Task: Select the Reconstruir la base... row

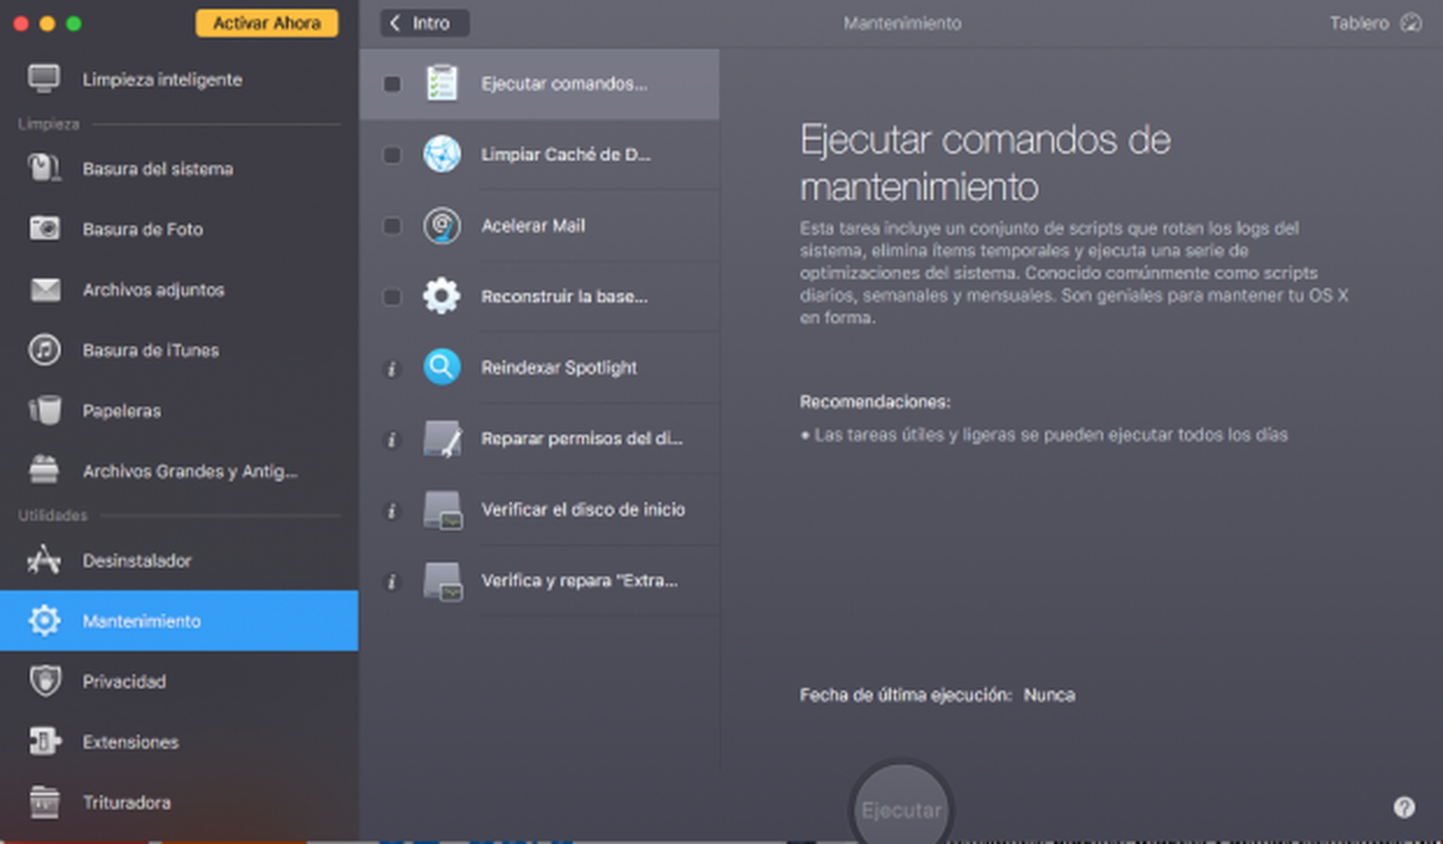Action: click(x=539, y=296)
